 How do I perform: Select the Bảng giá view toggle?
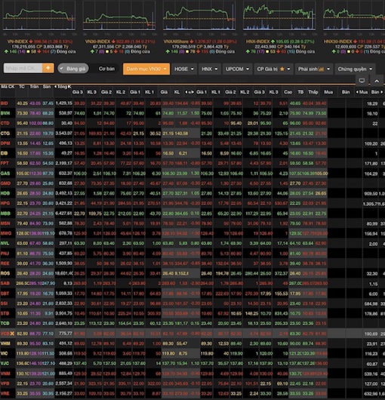click(x=73, y=69)
